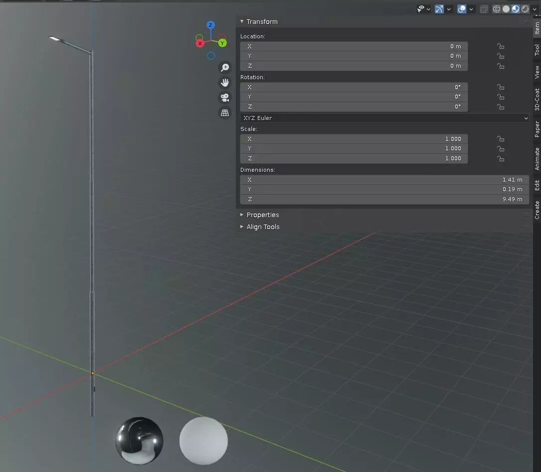Click the Z axis on the navigation gizmo

point(210,25)
